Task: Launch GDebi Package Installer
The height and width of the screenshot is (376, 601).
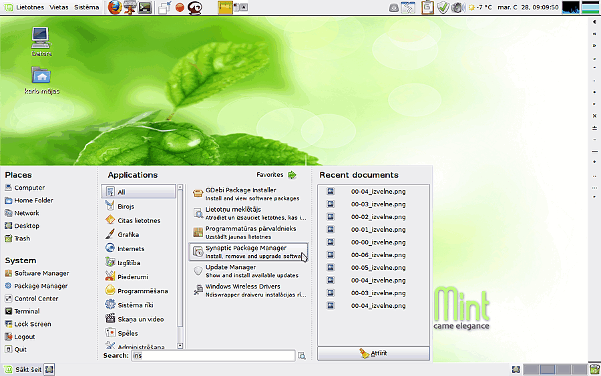Action: [248, 194]
